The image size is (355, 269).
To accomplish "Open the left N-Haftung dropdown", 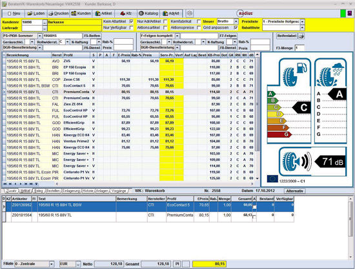I will click(x=99, y=42).
